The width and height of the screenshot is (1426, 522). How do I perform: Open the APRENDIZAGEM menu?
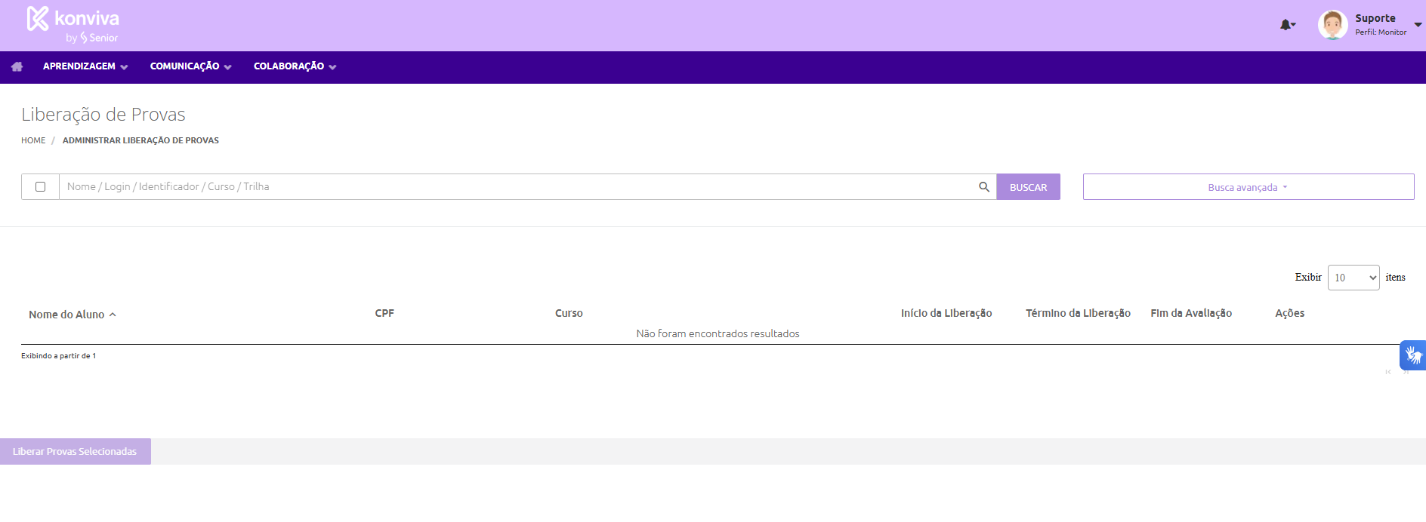[x=85, y=66]
